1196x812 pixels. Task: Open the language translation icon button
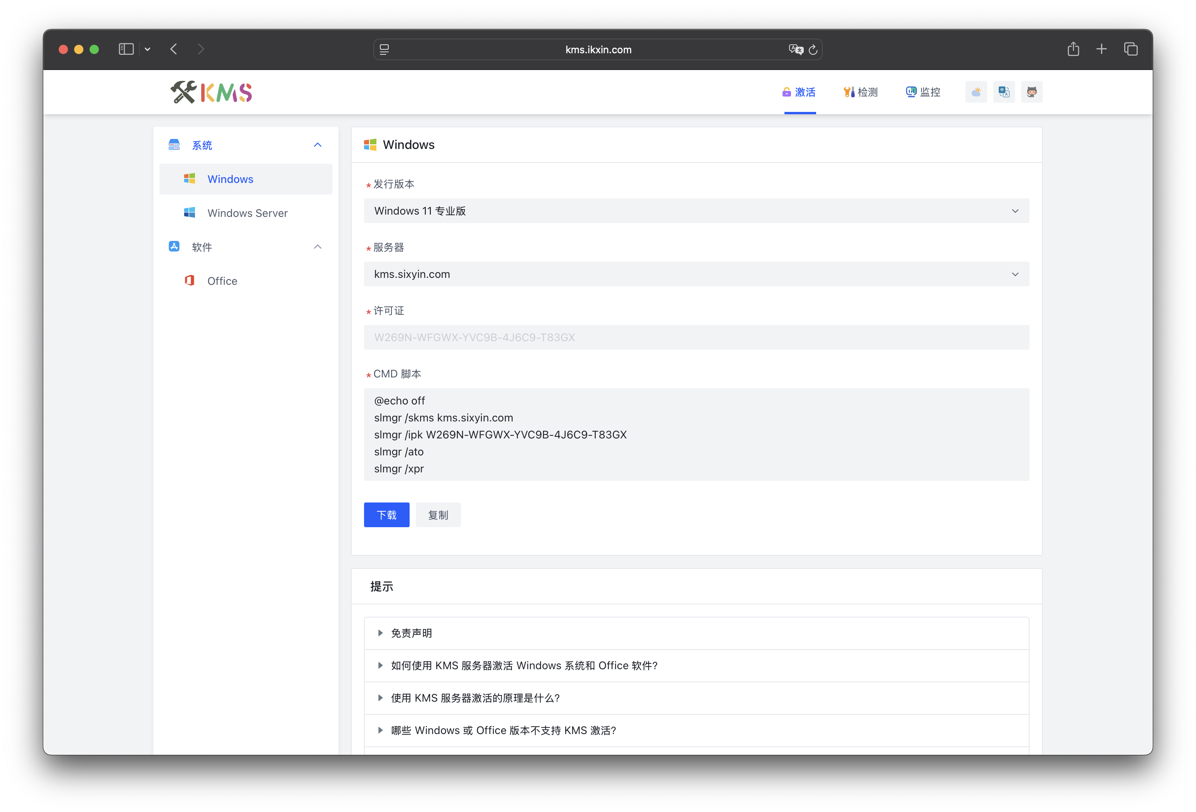1003,92
